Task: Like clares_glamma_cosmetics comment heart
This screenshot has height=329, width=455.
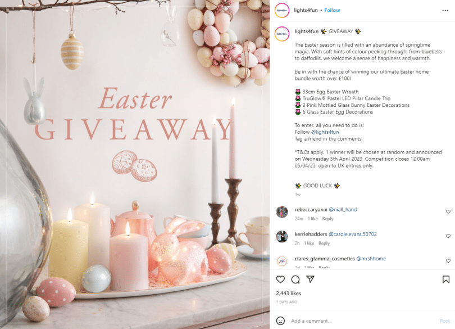Action: pyautogui.click(x=448, y=261)
